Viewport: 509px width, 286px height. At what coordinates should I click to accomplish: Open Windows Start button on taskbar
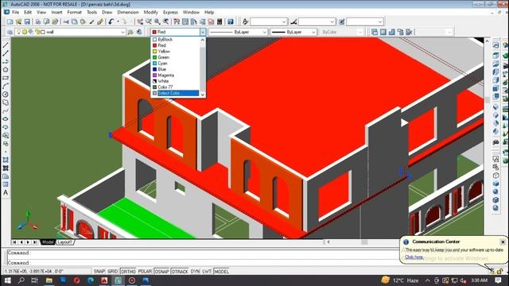pyautogui.click(x=7, y=280)
